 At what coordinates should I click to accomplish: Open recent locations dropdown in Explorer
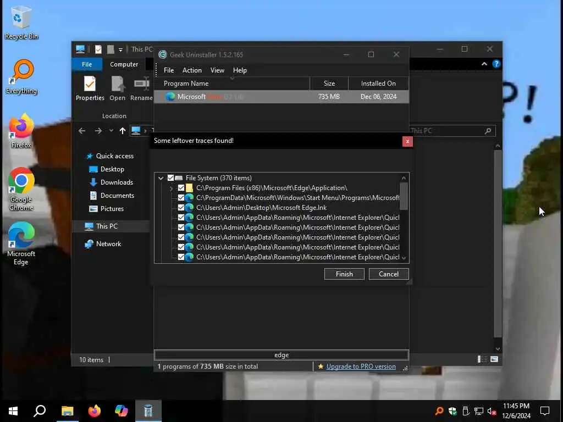coord(111,131)
